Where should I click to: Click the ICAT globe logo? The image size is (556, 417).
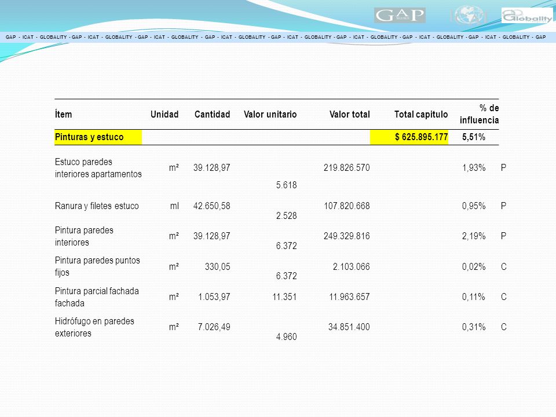click(469, 15)
